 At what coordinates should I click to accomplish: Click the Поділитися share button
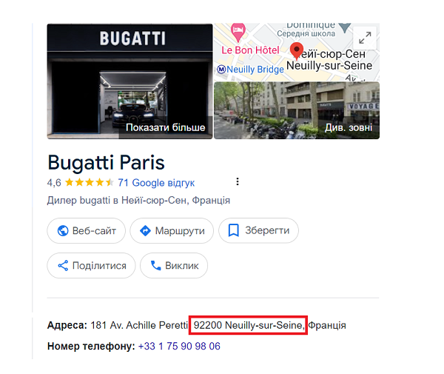(x=91, y=265)
